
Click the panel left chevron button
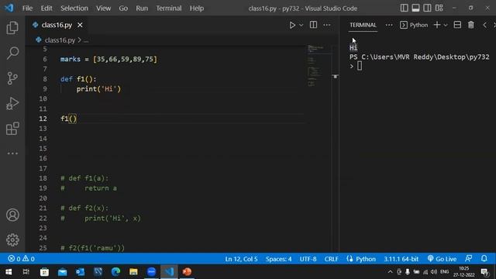click(x=485, y=25)
